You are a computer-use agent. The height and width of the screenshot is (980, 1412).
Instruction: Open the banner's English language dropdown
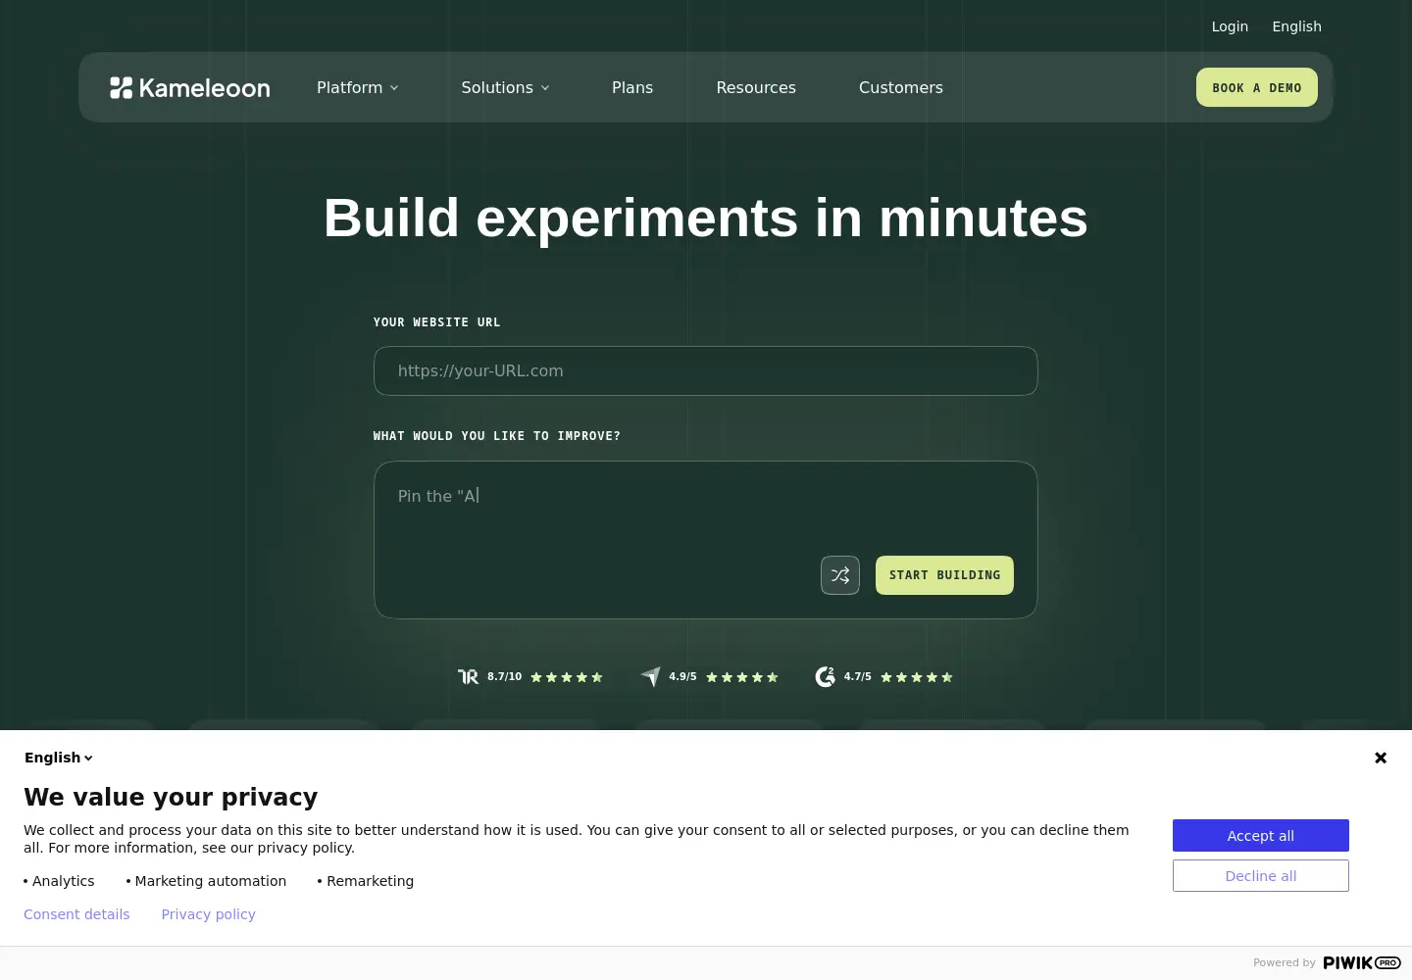pos(59,758)
